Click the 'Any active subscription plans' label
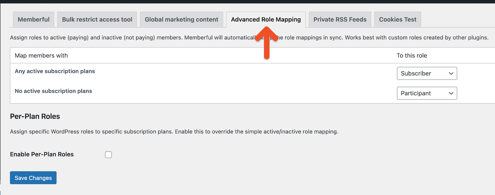The width and height of the screenshot is (495, 195). [x=55, y=71]
